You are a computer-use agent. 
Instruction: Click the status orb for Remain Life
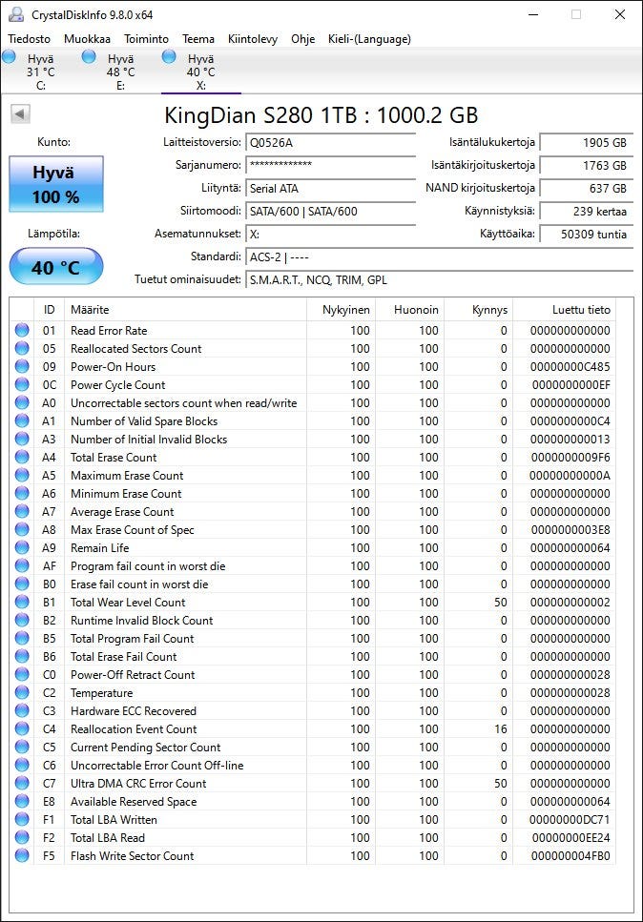point(22,547)
